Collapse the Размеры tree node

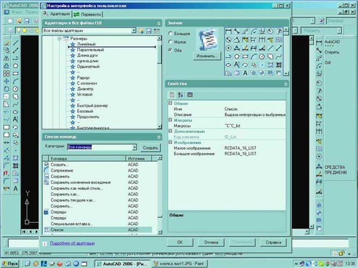[60, 39]
